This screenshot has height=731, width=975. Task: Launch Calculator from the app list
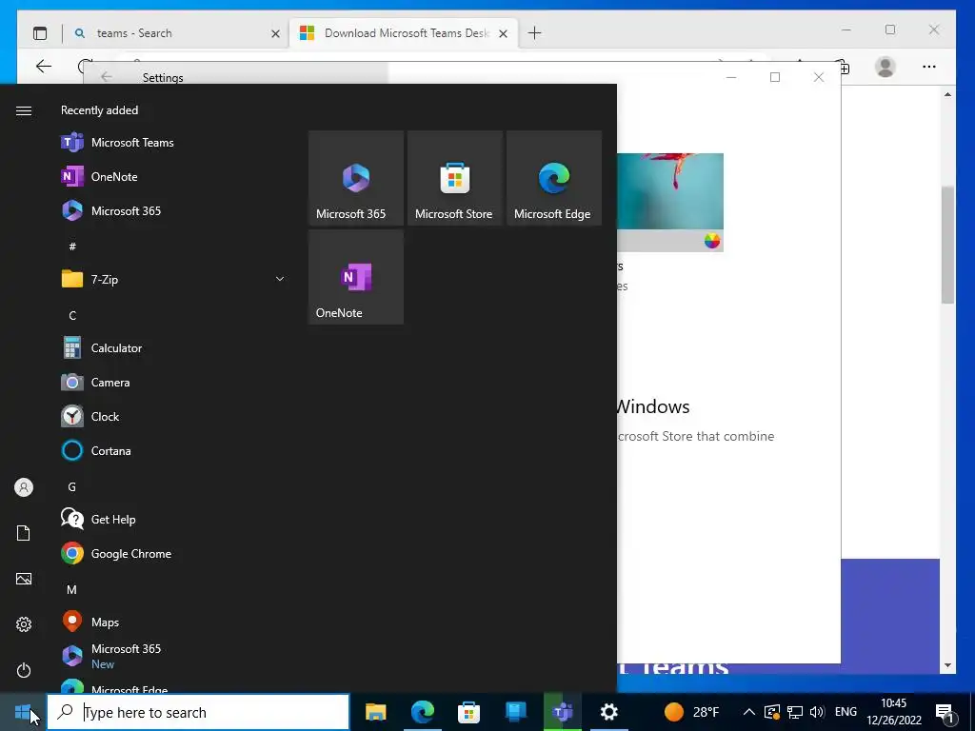(173, 348)
